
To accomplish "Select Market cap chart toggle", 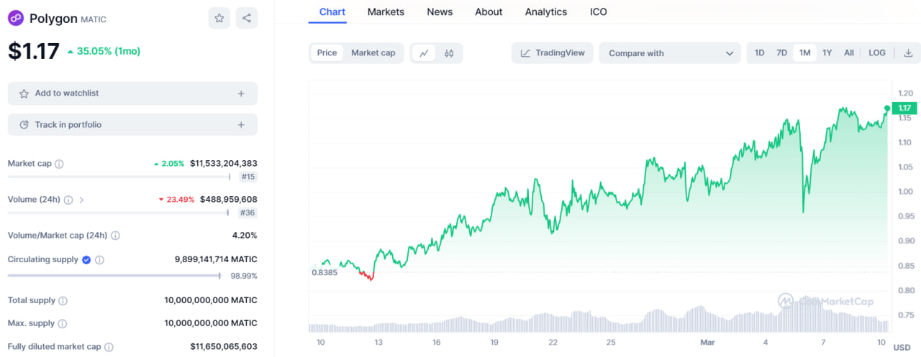I will click(373, 53).
